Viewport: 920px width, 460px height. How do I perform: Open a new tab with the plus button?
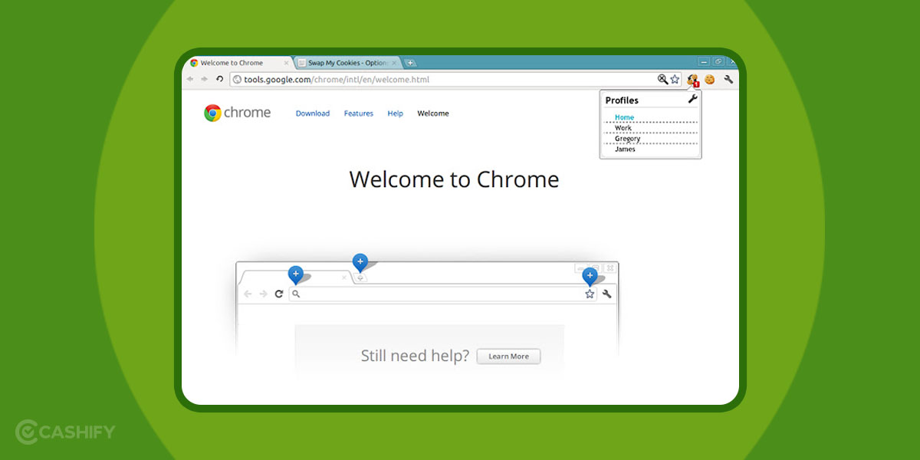click(x=411, y=61)
